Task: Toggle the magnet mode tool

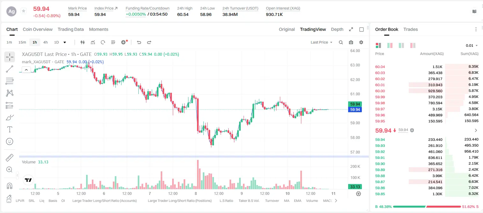Action: (10, 186)
